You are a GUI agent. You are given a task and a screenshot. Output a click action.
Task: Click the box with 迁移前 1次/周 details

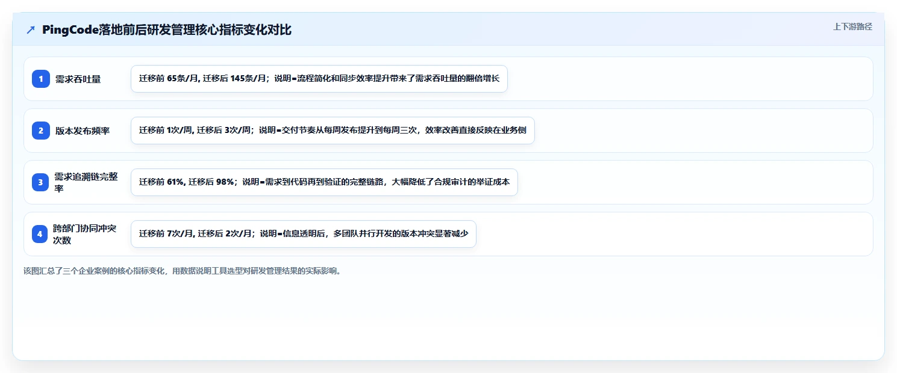(333, 131)
